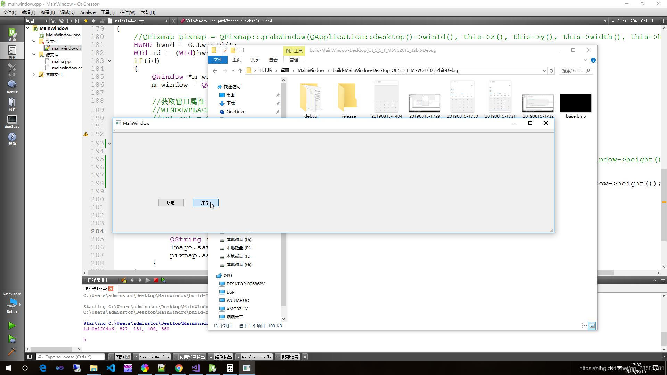Click the 录制 button

click(x=206, y=203)
